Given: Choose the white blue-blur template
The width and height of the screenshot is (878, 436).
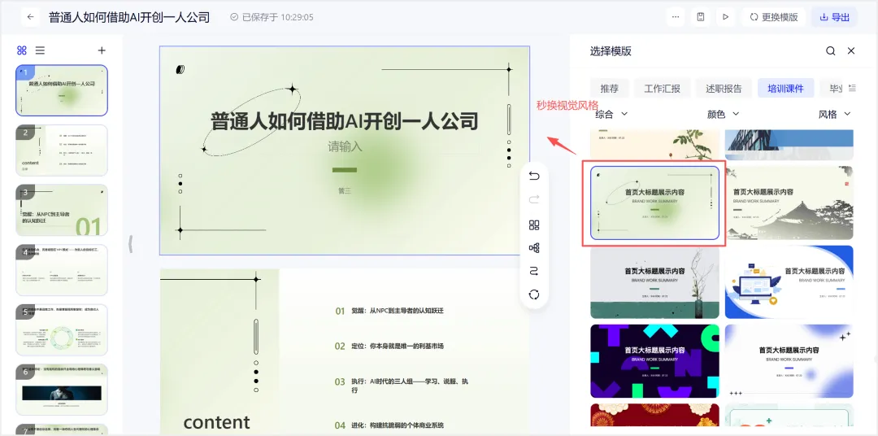Looking at the screenshot, I should pos(789,361).
